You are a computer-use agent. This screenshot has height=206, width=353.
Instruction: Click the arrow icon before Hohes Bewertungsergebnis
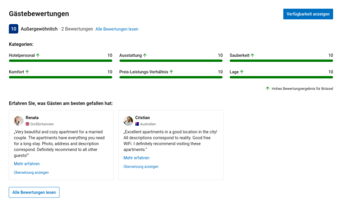(x=267, y=88)
